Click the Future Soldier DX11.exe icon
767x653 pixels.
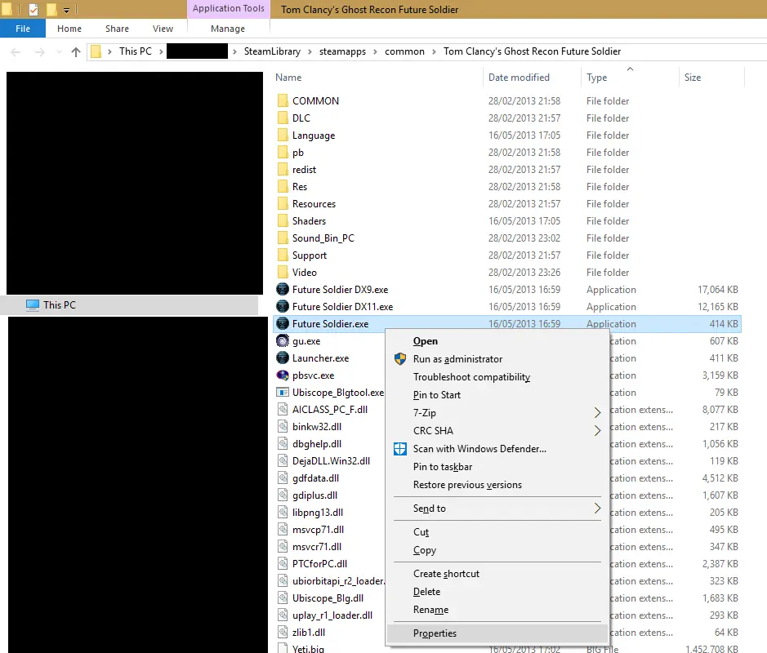coord(283,307)
